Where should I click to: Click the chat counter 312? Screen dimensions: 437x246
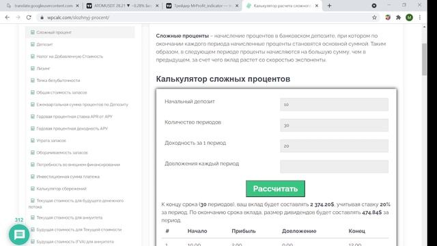19,220
